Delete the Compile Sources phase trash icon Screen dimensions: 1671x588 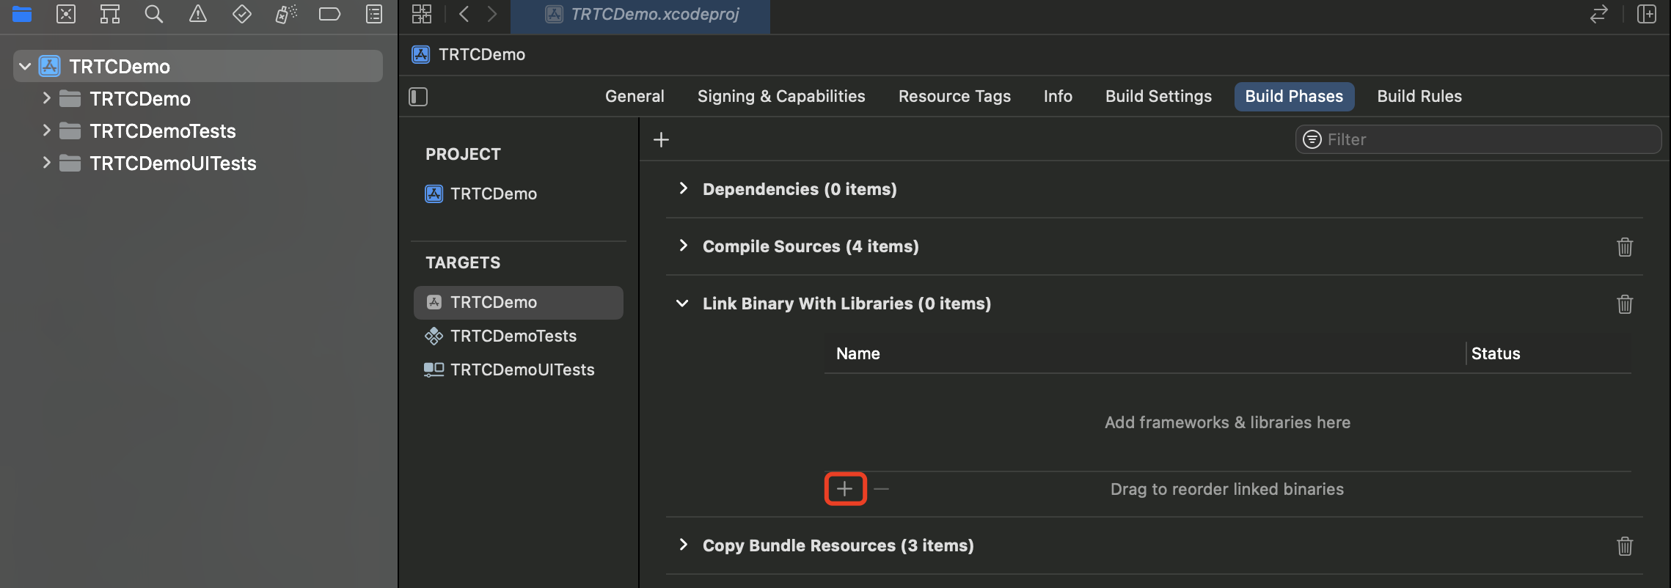pyautogui.click(x=1625, y=247)
